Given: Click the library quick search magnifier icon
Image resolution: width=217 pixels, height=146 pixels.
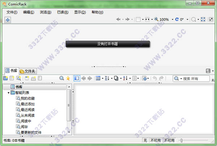Looking at the screenshot, I should [61, 78].
